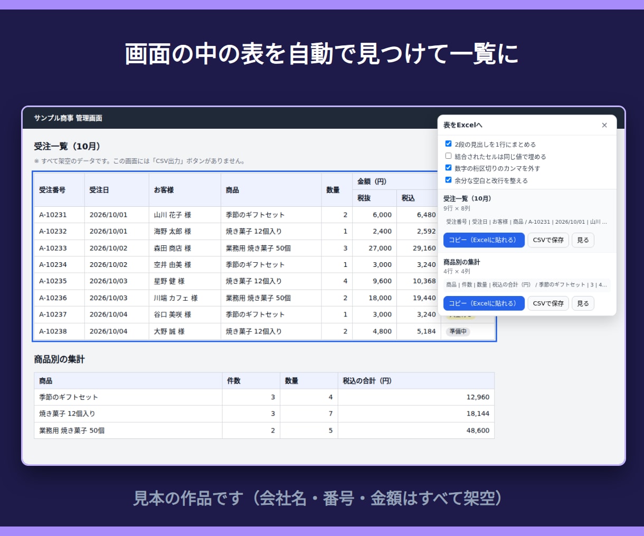
Task: Select order number A-10238 cell
Action: (59, 331)
